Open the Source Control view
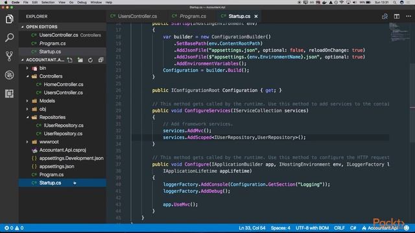Screen dimensions: 415x233 [x=9, y=56]
